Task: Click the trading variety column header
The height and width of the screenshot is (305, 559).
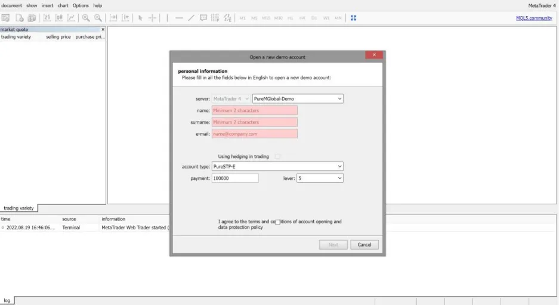Action: [16, 37]
